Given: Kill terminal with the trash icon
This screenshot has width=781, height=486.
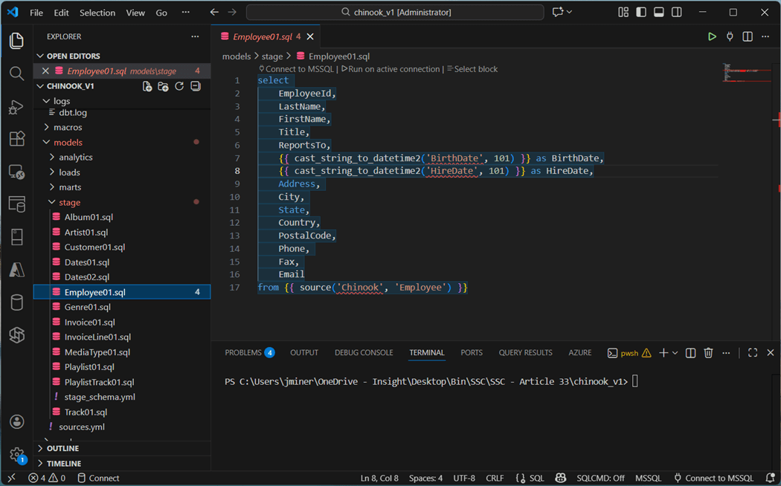Looking at the screenshot, I should coord(708,353).
